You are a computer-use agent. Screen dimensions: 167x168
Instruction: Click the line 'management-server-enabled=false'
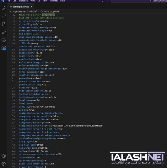click(x=39, y=116)
